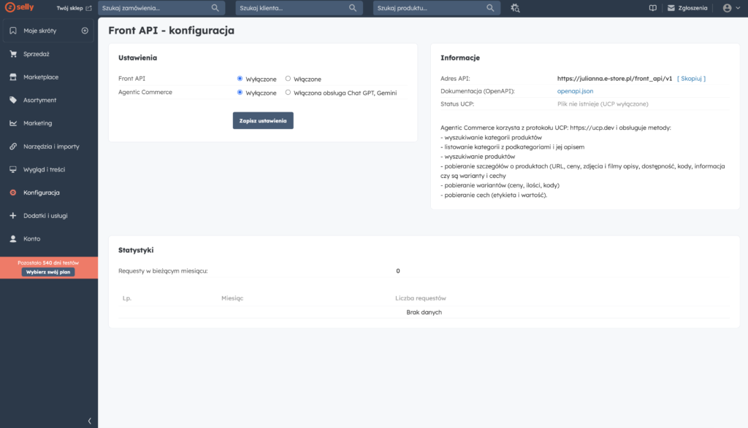Open the user account avatar icon
Screen dimensions: 748x428
(727, 8)
